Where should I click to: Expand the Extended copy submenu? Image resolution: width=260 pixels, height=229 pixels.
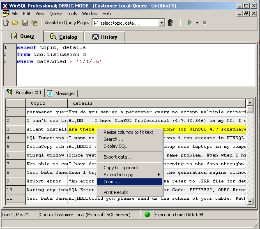pos(129,175)
